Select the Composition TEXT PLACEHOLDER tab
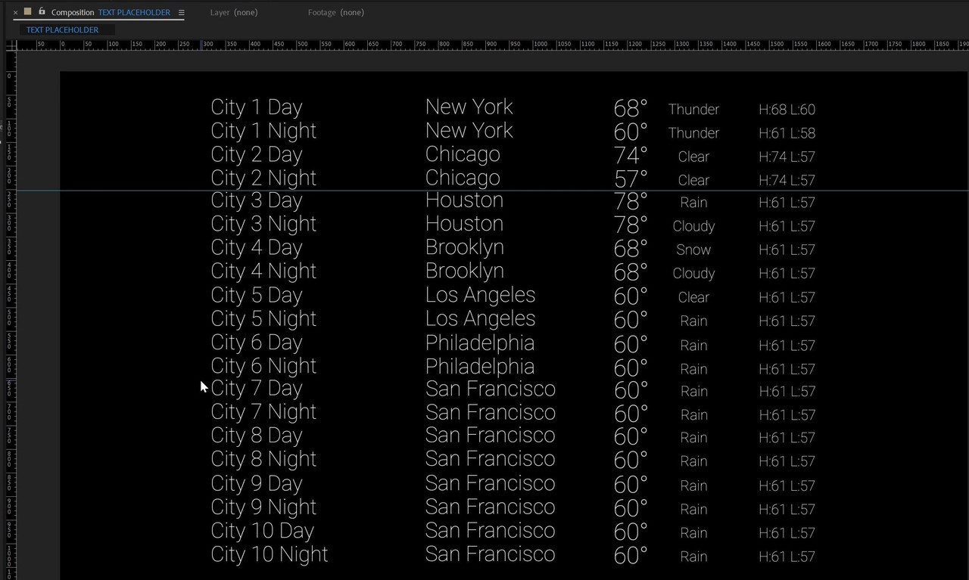The image size is (969, 580). coord(111,13)
